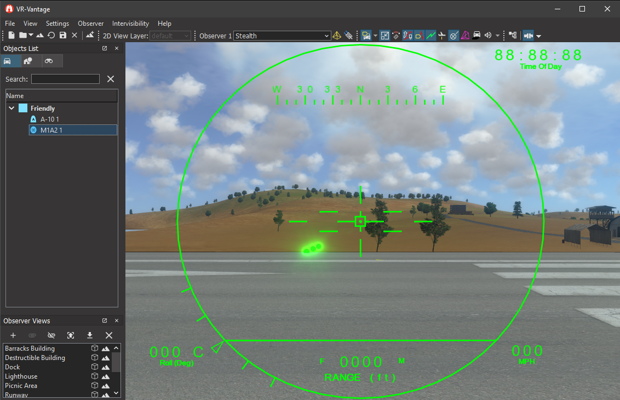Toggle the green zigzag track line icon
The width and height of the screenshot is (620, 400).
pyautogui.click(x=430, y=36)
